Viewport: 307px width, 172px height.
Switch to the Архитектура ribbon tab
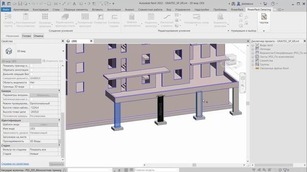[21, 10]
